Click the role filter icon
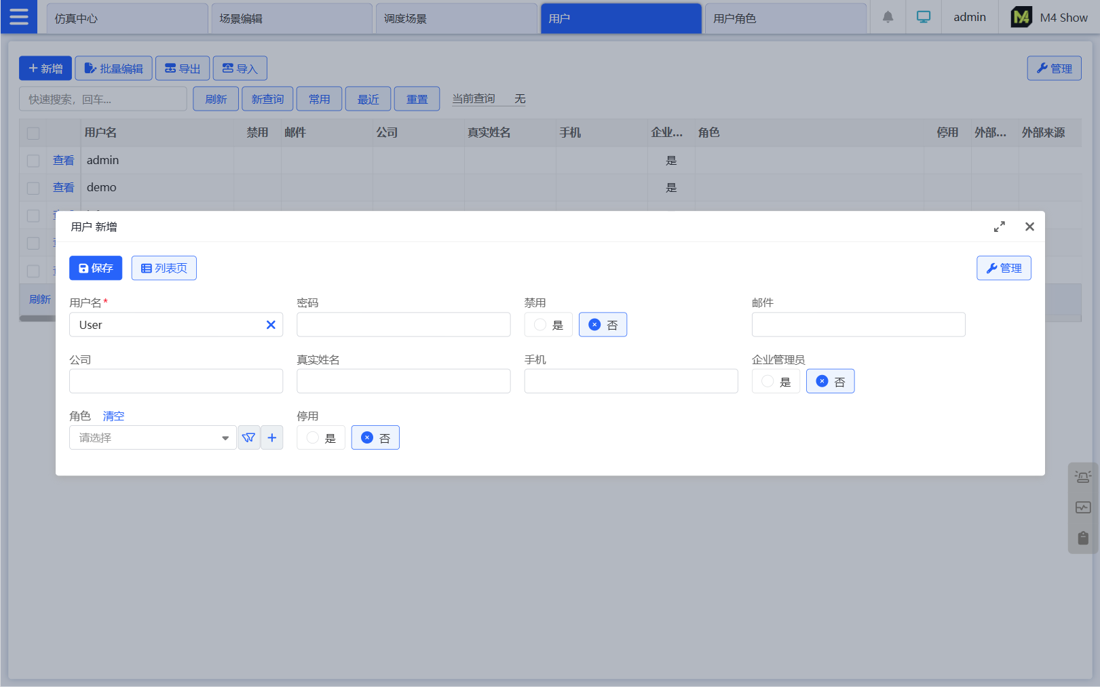Image resolution: width=1100 pixels, height=687 pixels. [249, 438]
